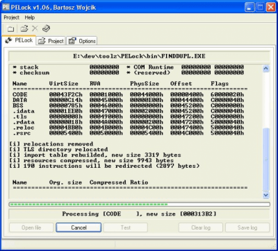Click the file path E:\dev\toolz\PELock\bin\FINDDUPL.EXE
The image size is (278, 251).
click(139, 56)
